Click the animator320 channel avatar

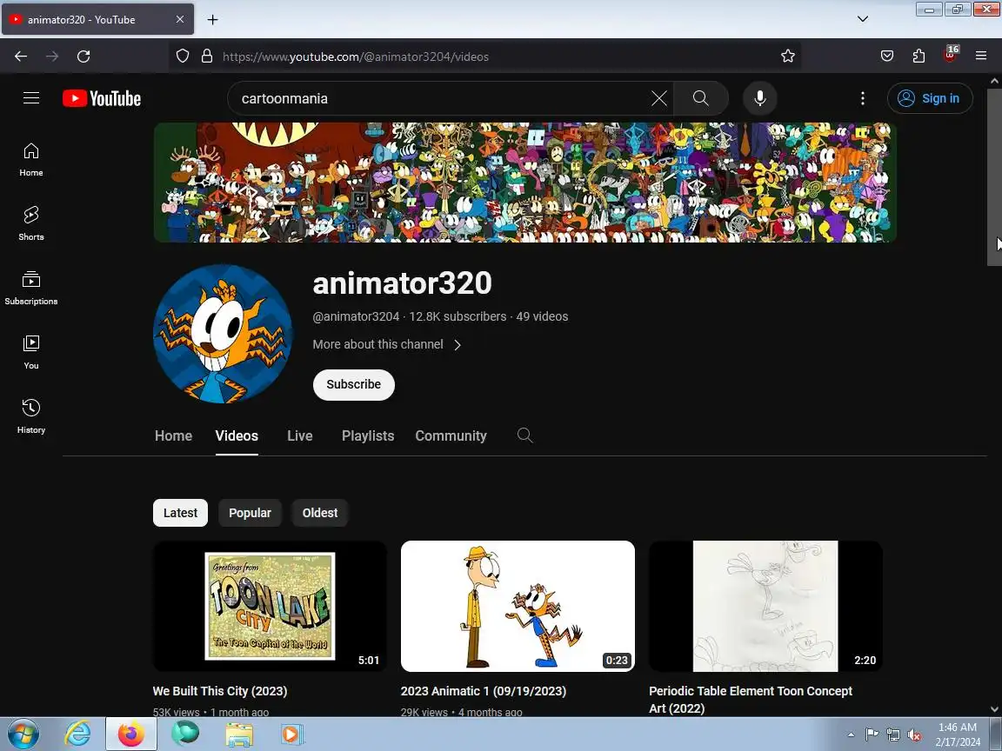223,334
